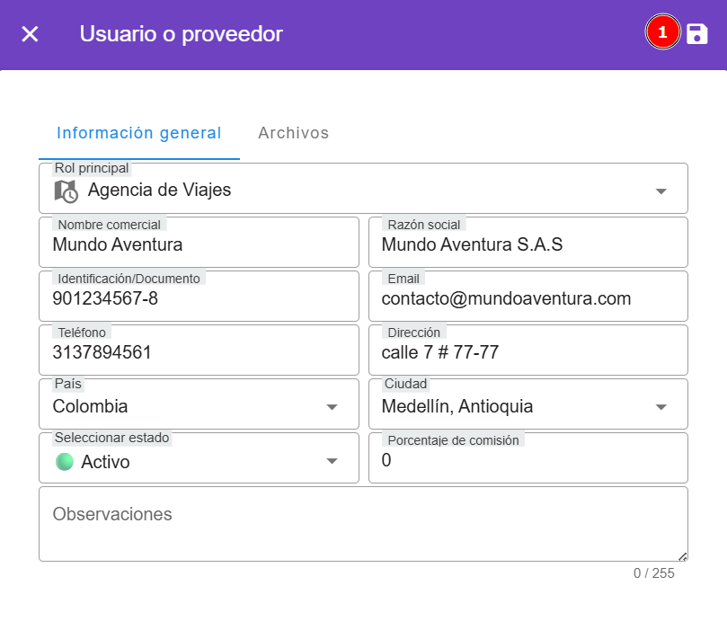Close the Usuario o proveedor dialog

31,34
